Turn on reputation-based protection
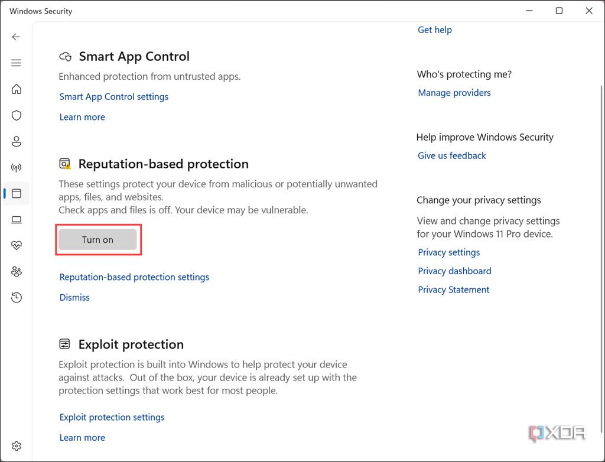Screen dimensions: 605x462 [x=97, y=240]
